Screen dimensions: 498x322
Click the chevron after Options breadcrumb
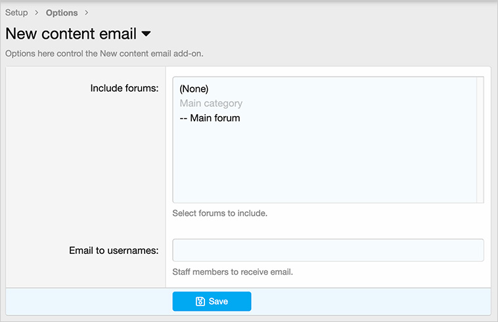pos(86,12)
